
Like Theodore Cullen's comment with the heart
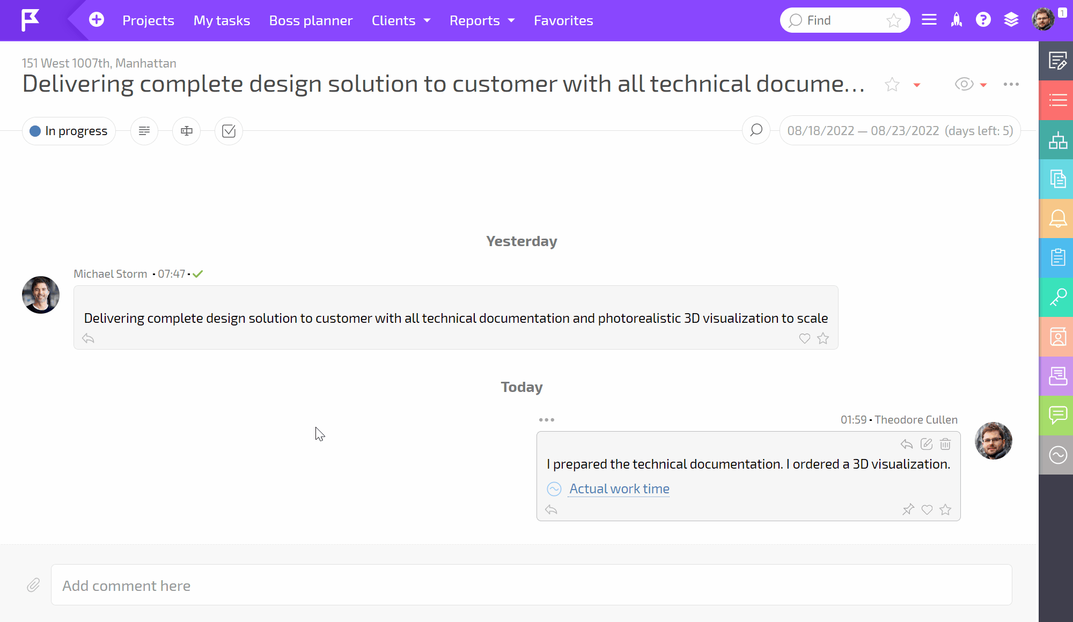[x=927, y=509]
